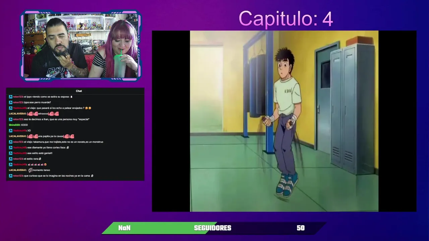Click the "momento tenso" message text
This screenshot has height=241, width=429.
click(41, 170)
